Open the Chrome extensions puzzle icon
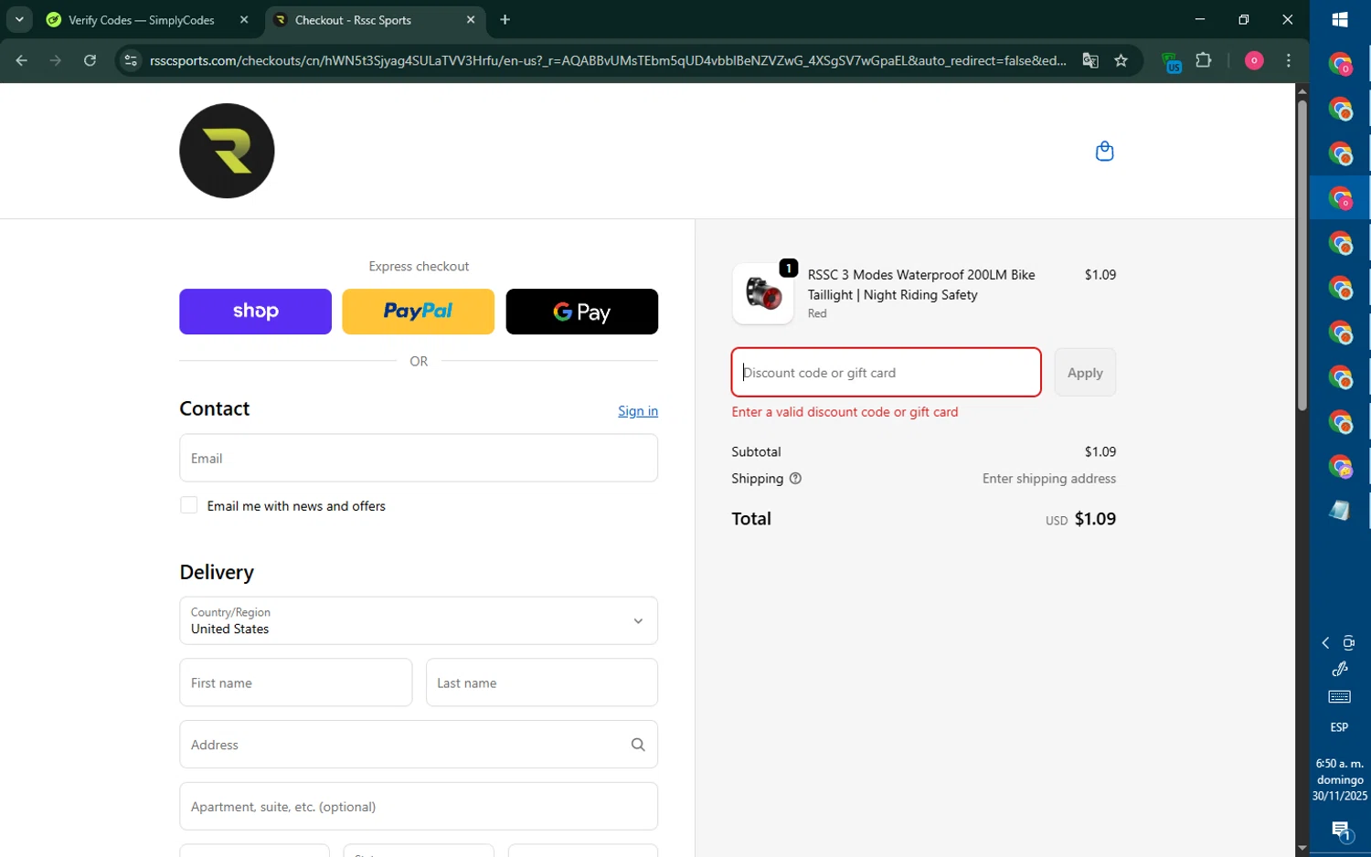The image size is (1371, 857). 1204,60
